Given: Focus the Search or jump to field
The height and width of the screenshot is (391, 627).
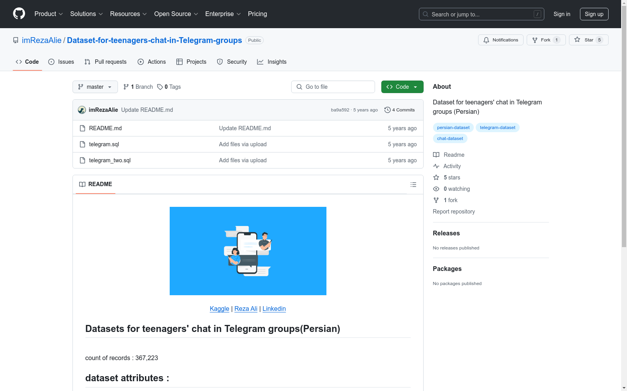Looking at the screenshot, I should 482,14.
